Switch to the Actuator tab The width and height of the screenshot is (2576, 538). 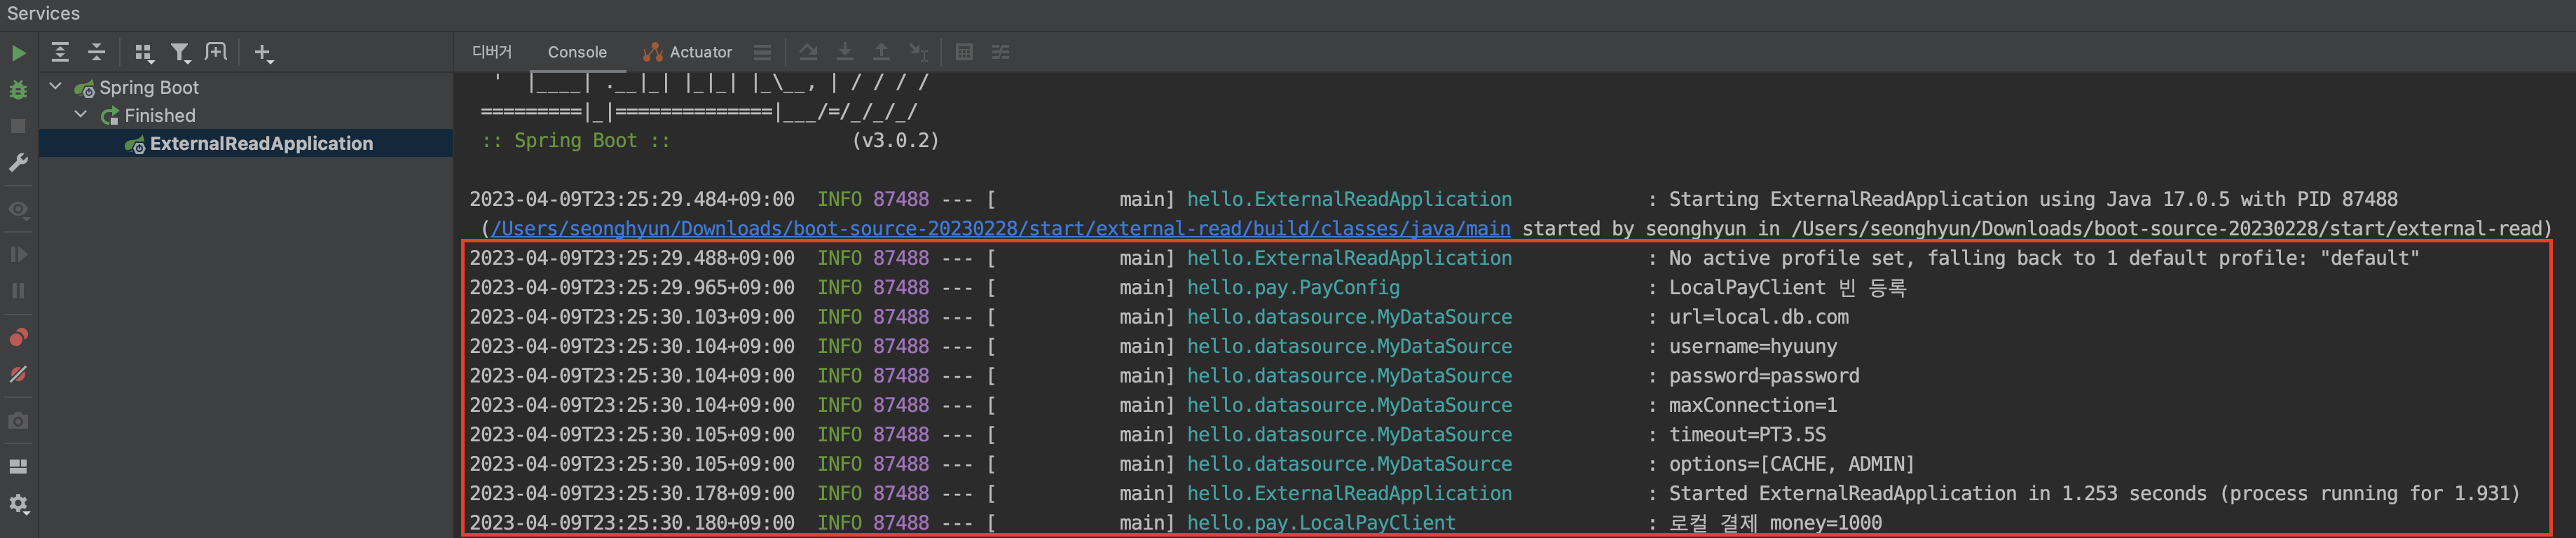click(x=688, y=52)
